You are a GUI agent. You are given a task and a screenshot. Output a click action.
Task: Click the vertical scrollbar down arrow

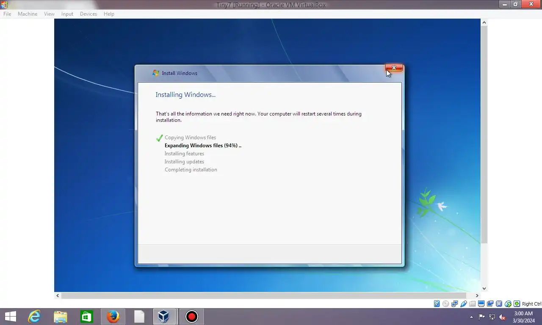[x=484, y=289]
